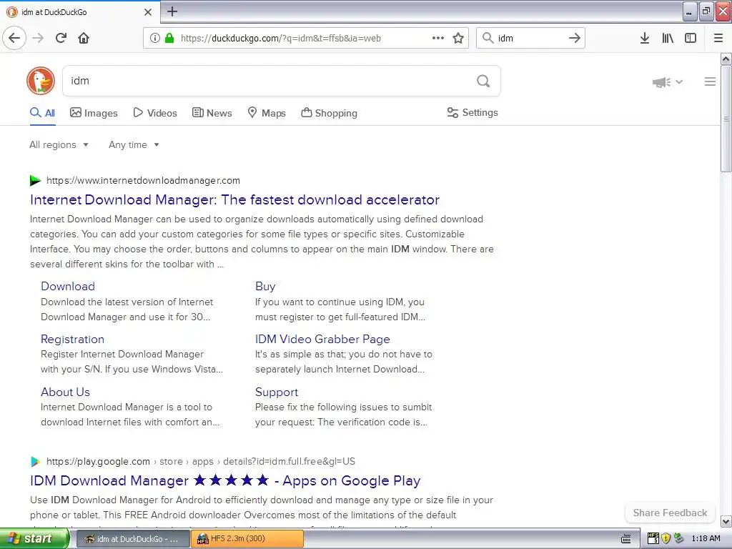The width and height of the screenshot is (732, 549).
Task: Submit Firefox search box with arrow
Action: (574, 38)
